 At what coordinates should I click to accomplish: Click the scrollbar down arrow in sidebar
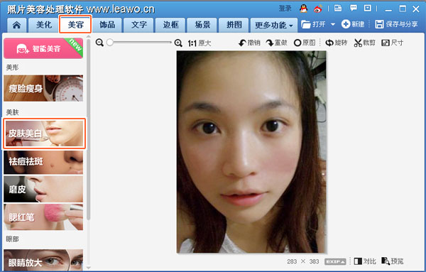[x=89, y=268]
